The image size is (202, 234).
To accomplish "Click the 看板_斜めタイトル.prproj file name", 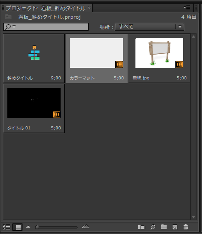I will coord(50,17).
